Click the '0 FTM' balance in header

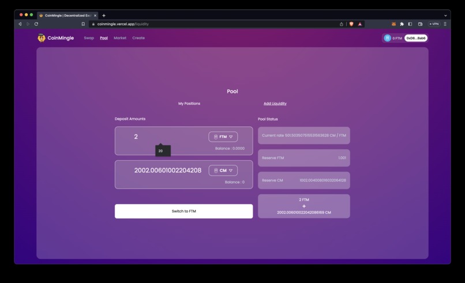(397, 38)
